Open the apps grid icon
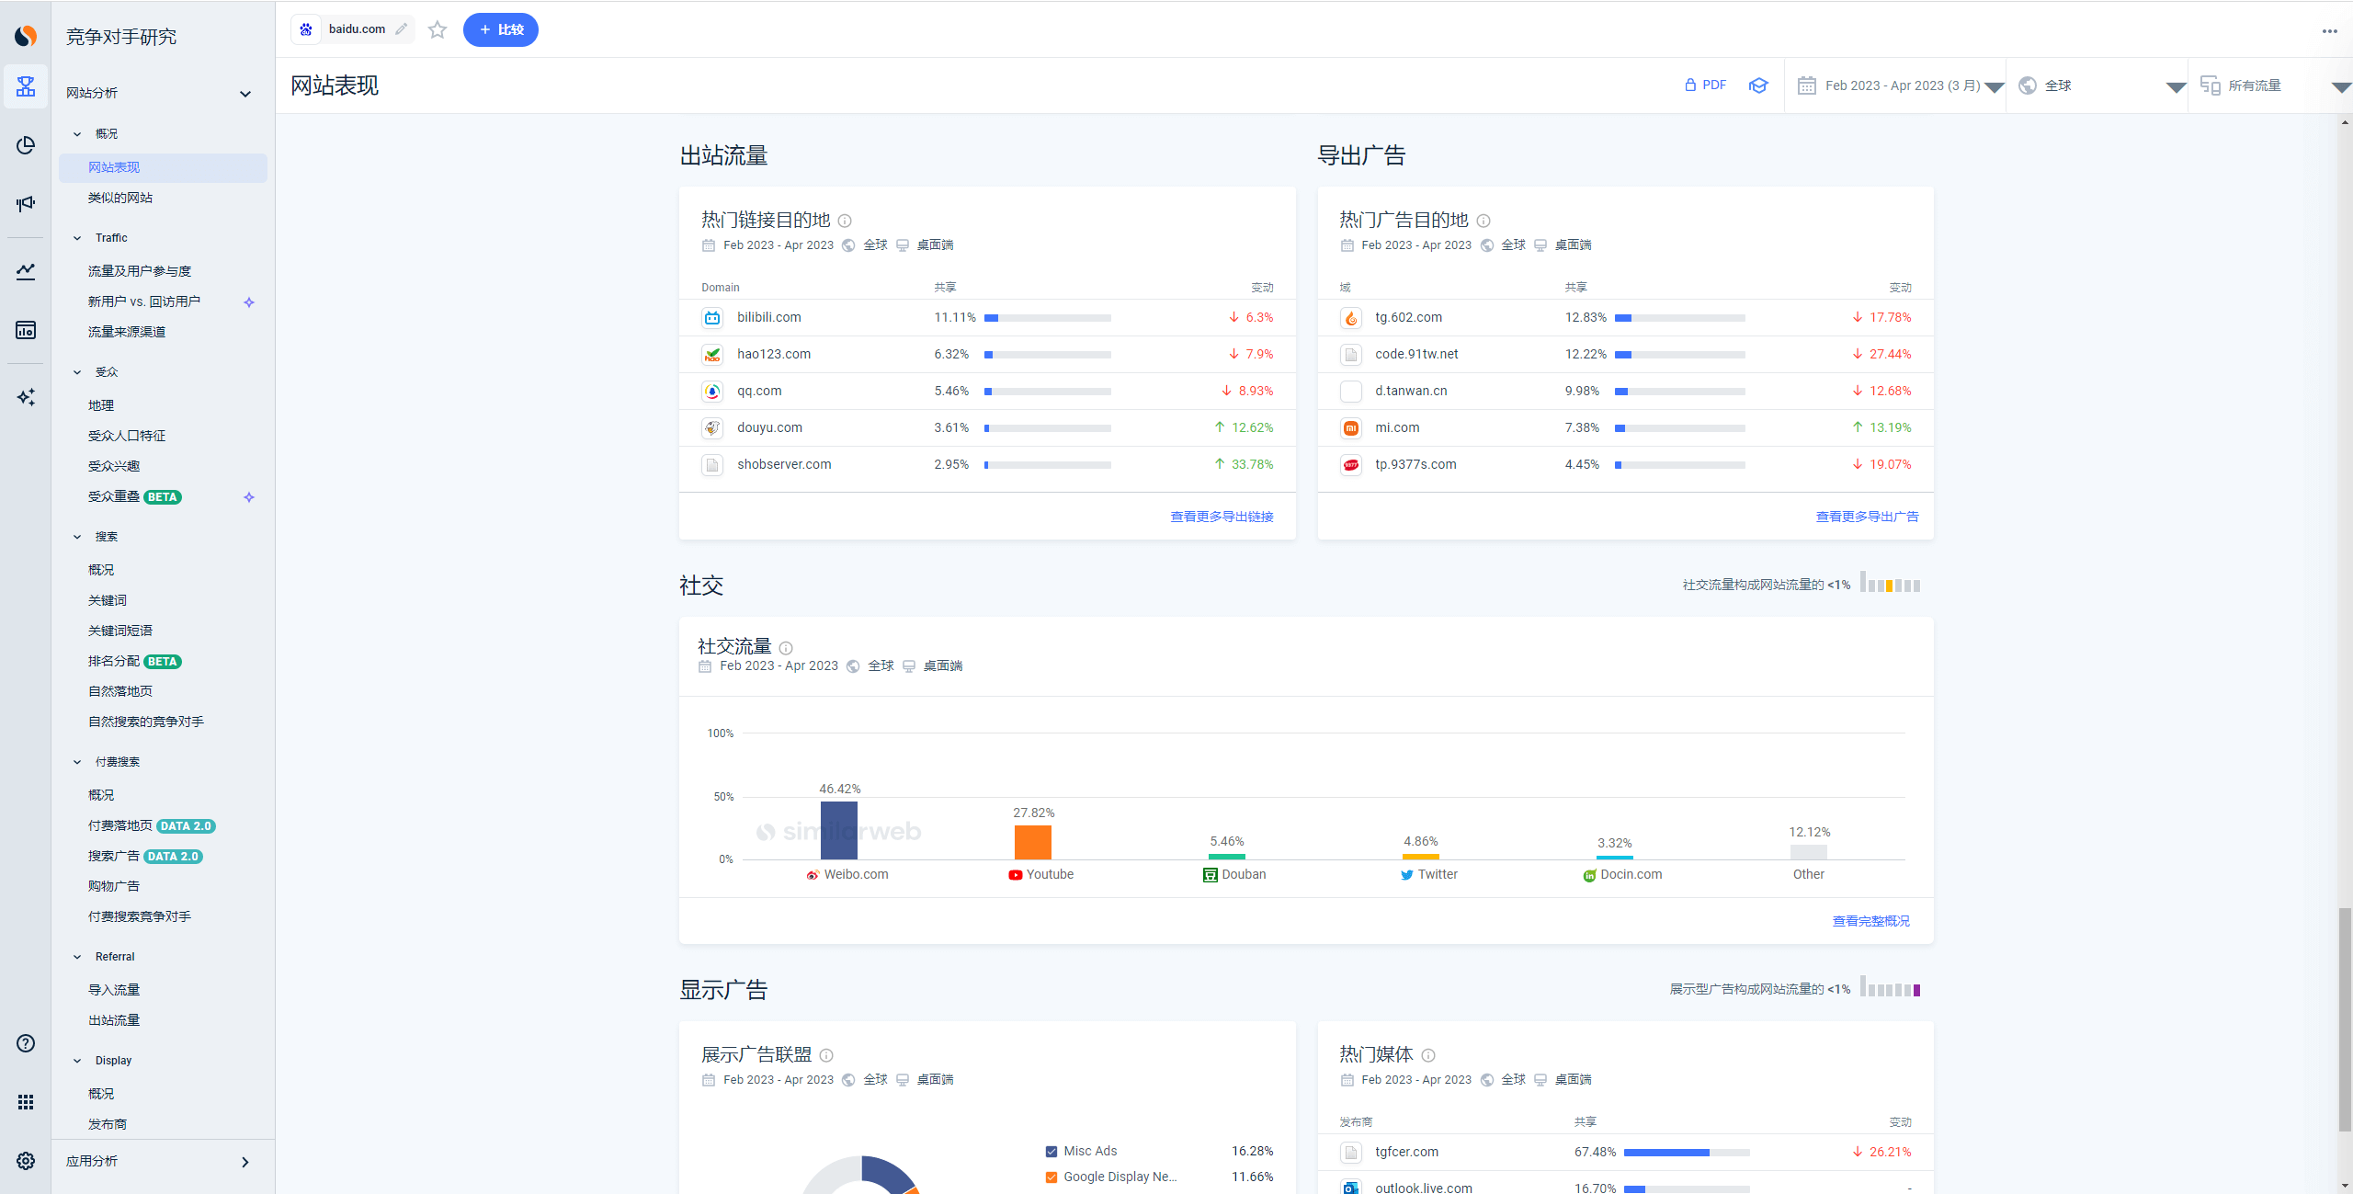2353x1194 pixels. 26,1102
